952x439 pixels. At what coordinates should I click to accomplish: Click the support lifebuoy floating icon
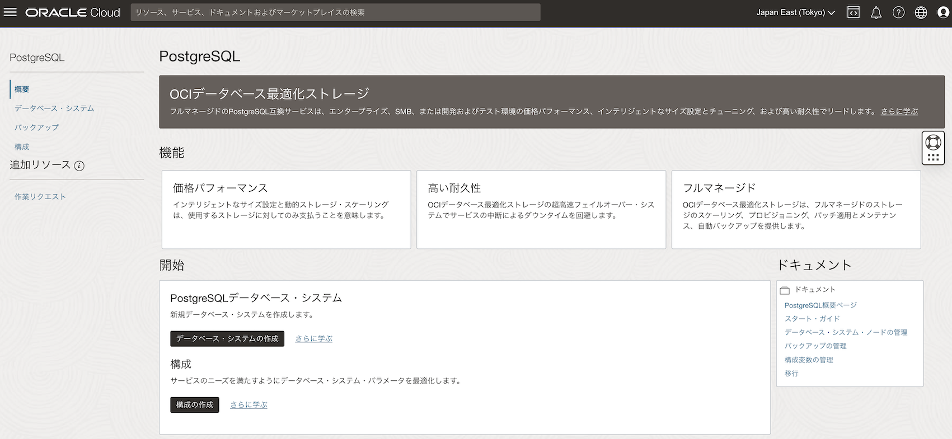(933, 142)
